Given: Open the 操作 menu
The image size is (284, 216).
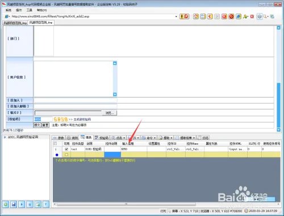Looking at the screenshot, I should 19,10.
